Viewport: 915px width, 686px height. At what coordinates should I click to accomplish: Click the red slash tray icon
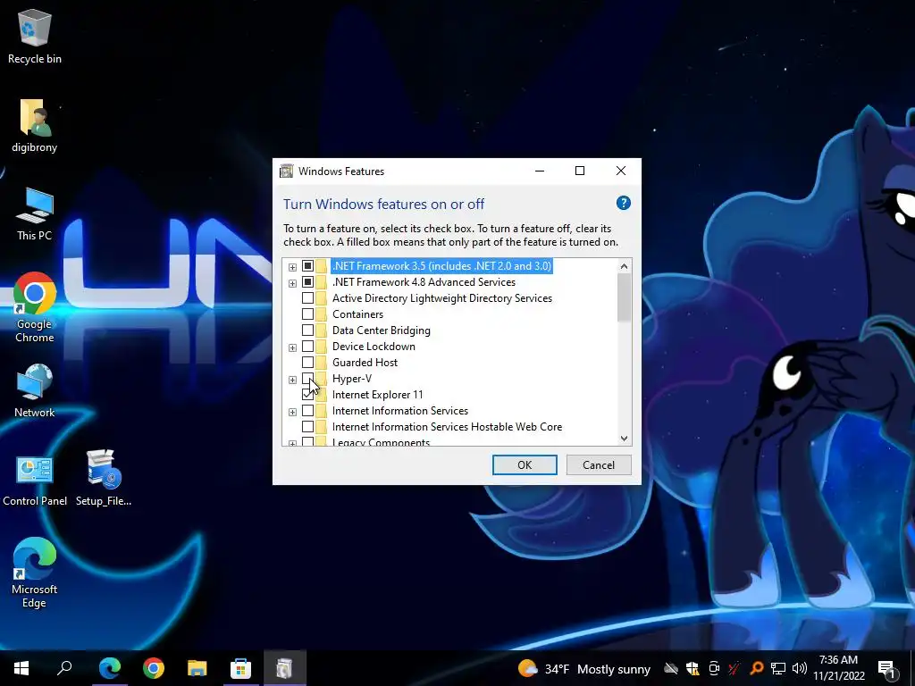point(735,668)
